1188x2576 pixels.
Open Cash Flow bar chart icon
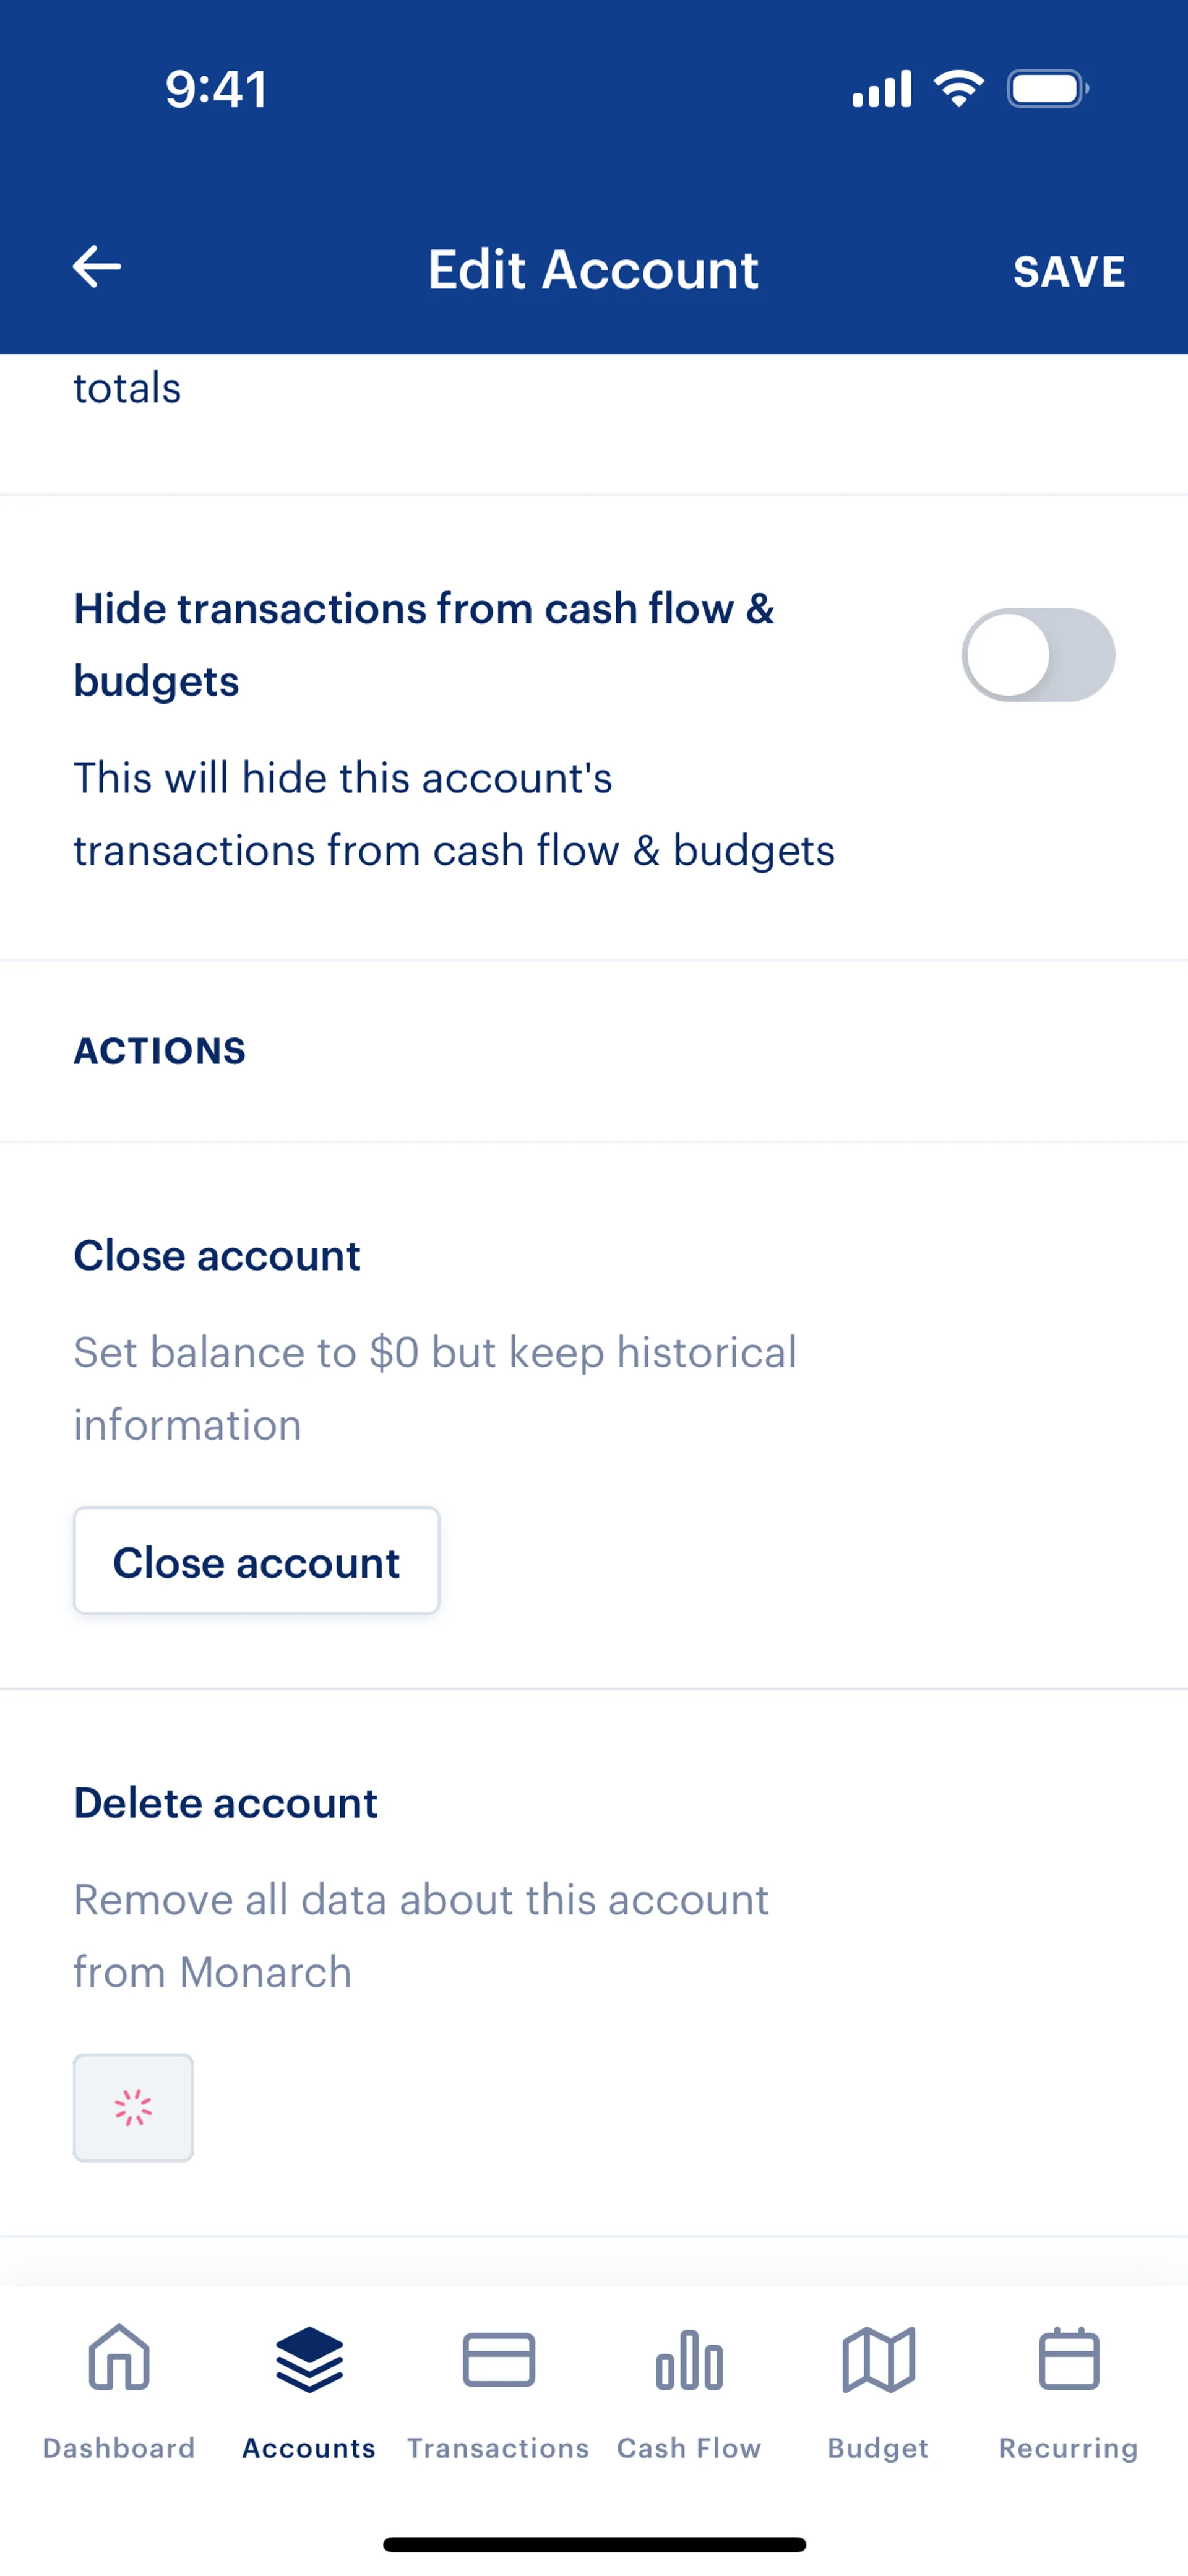point(689,2359)
